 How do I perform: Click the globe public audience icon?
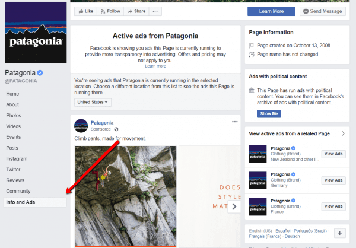(x=116, y=129)
